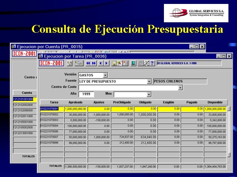
Task: Click the Pagado column header
Action: tap(192, 102)
